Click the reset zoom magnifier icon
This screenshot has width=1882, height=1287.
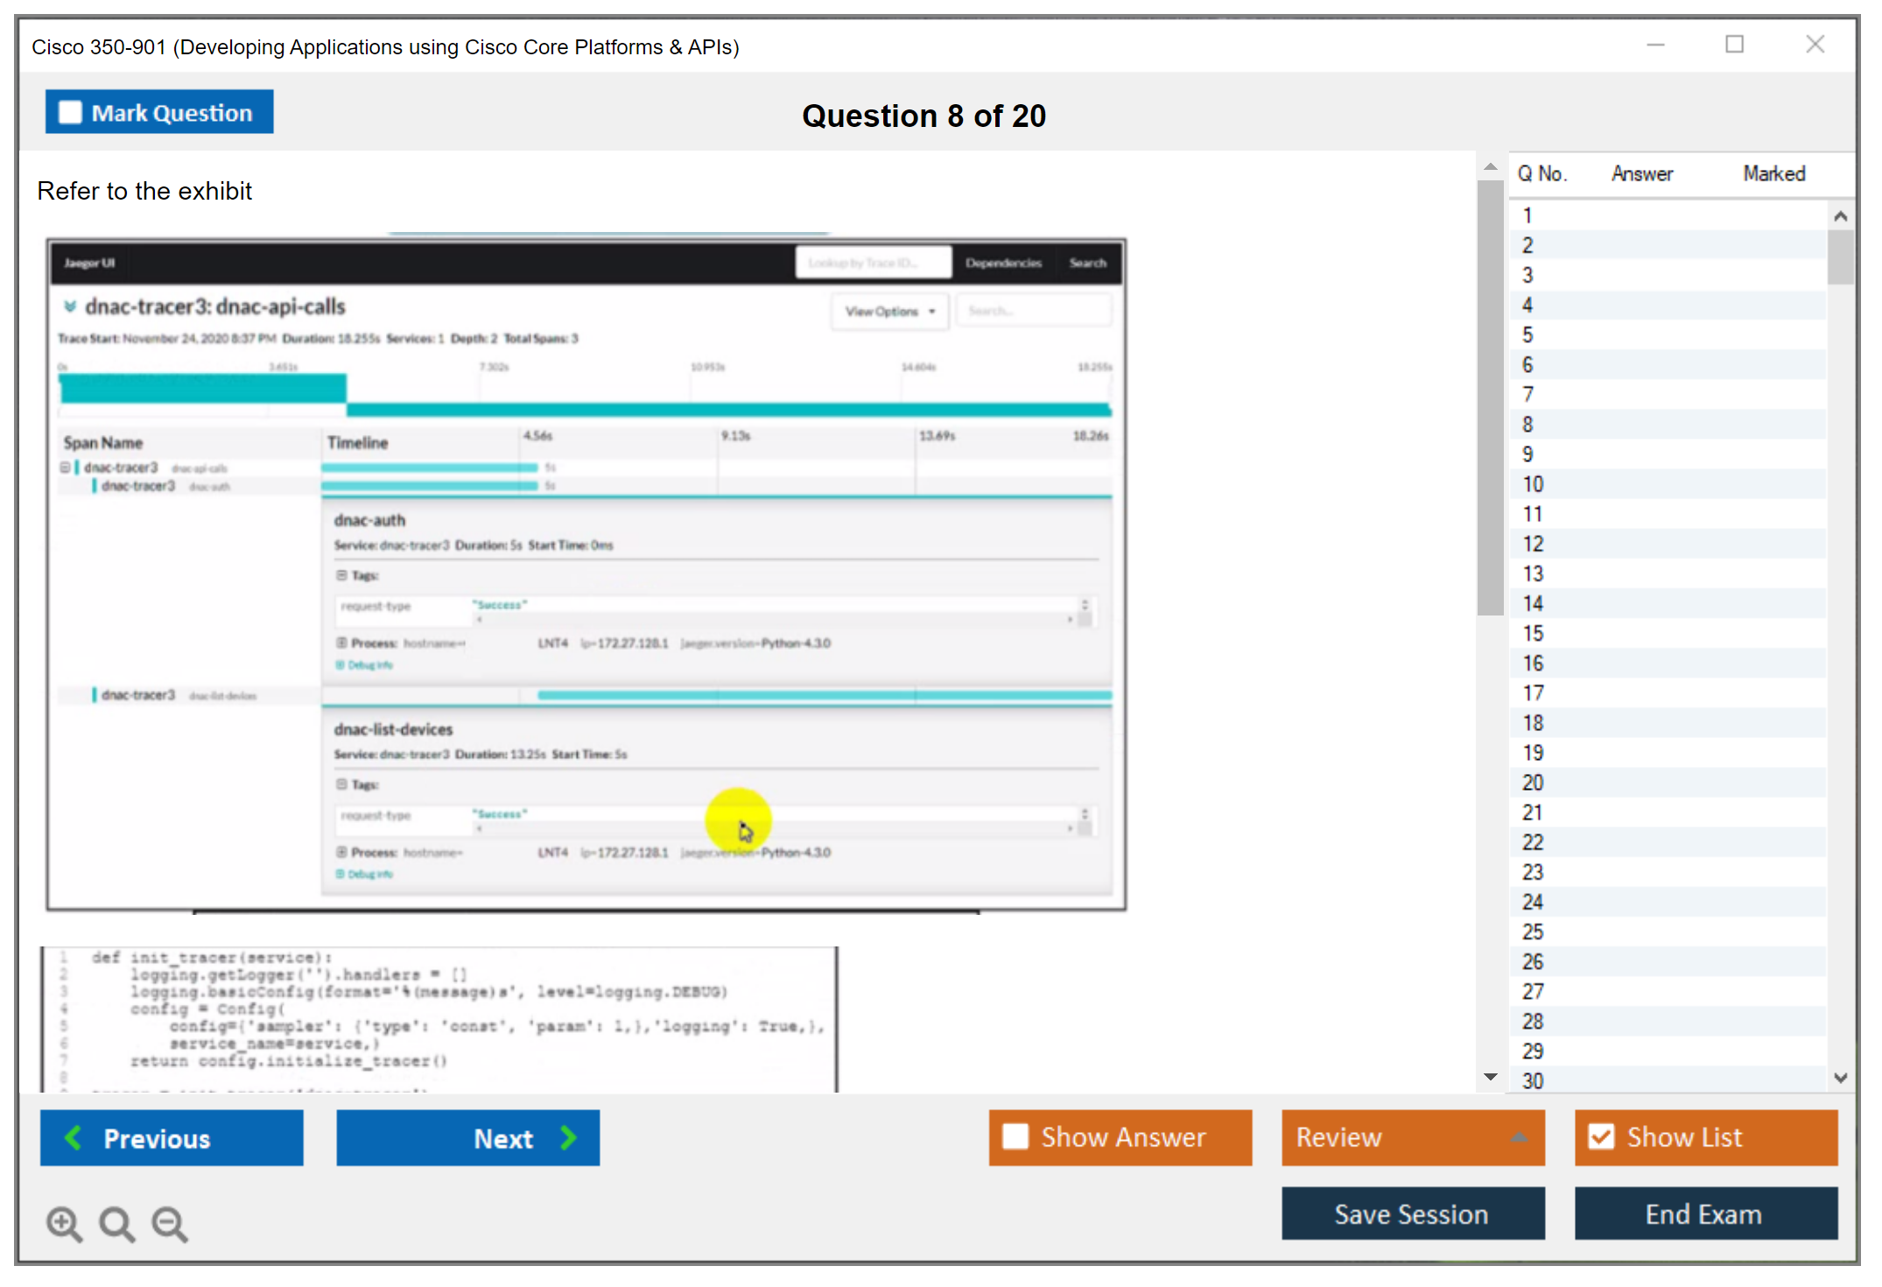116,1223
